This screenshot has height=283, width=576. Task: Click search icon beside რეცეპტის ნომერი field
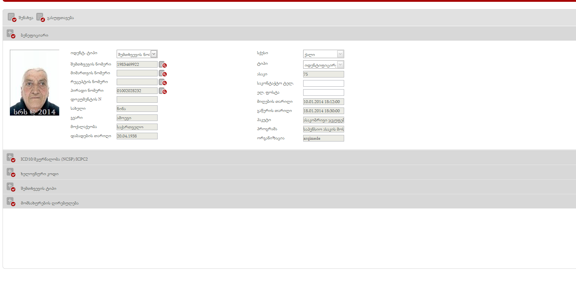[x=163, y=82]
